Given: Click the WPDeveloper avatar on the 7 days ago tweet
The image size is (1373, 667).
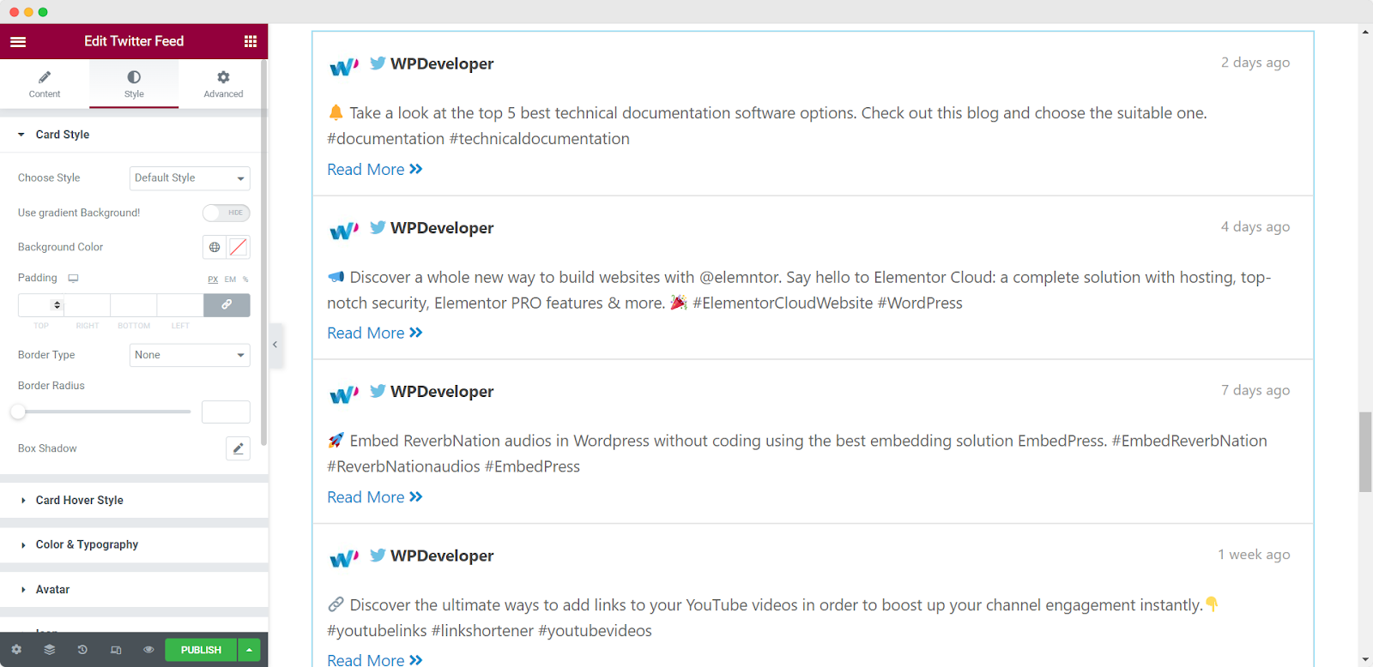Looking at the screenshot, I should click(344, 394).
